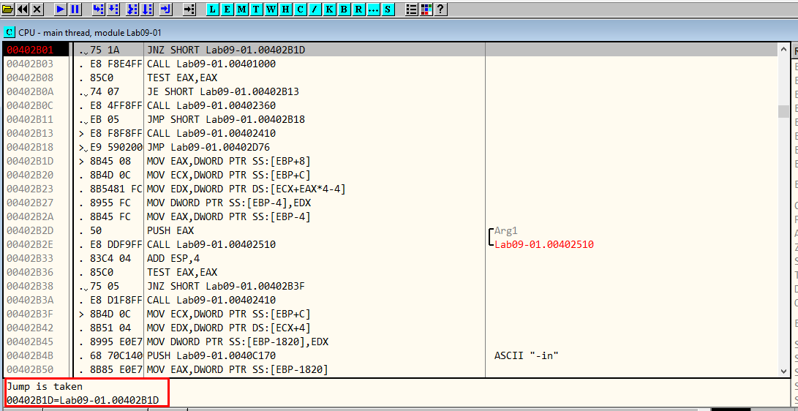
Task: Close the debugged program with X icon
Action: (x=37, y=9)
